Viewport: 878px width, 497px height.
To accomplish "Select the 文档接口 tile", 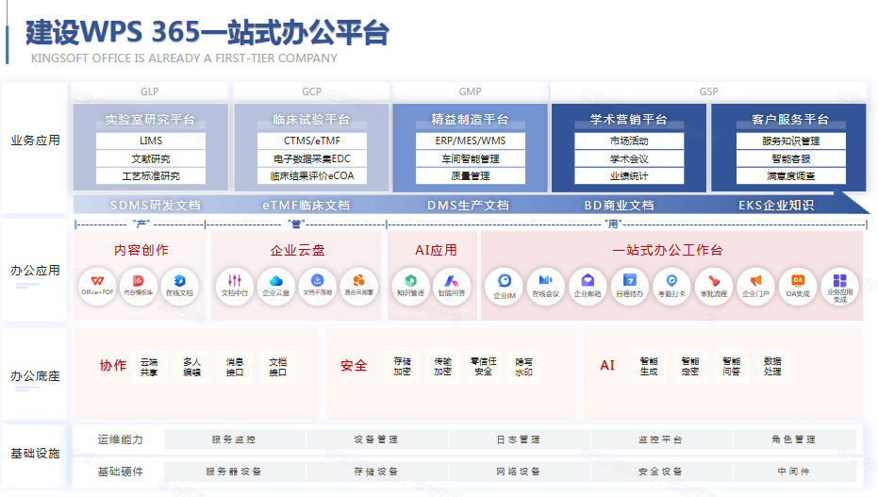I will tap(277, 367).
